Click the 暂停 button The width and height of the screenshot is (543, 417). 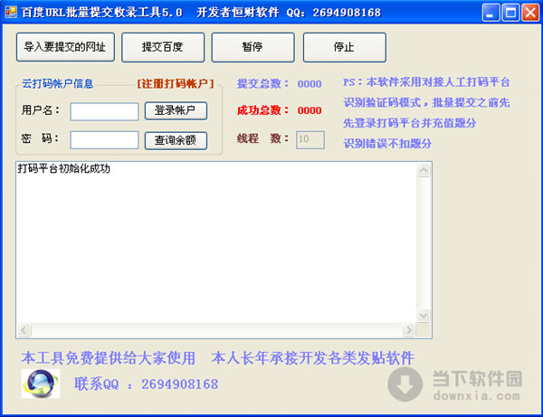coord(253,47)
